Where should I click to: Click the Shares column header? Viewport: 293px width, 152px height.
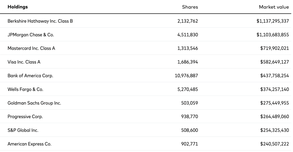(190, 7)
